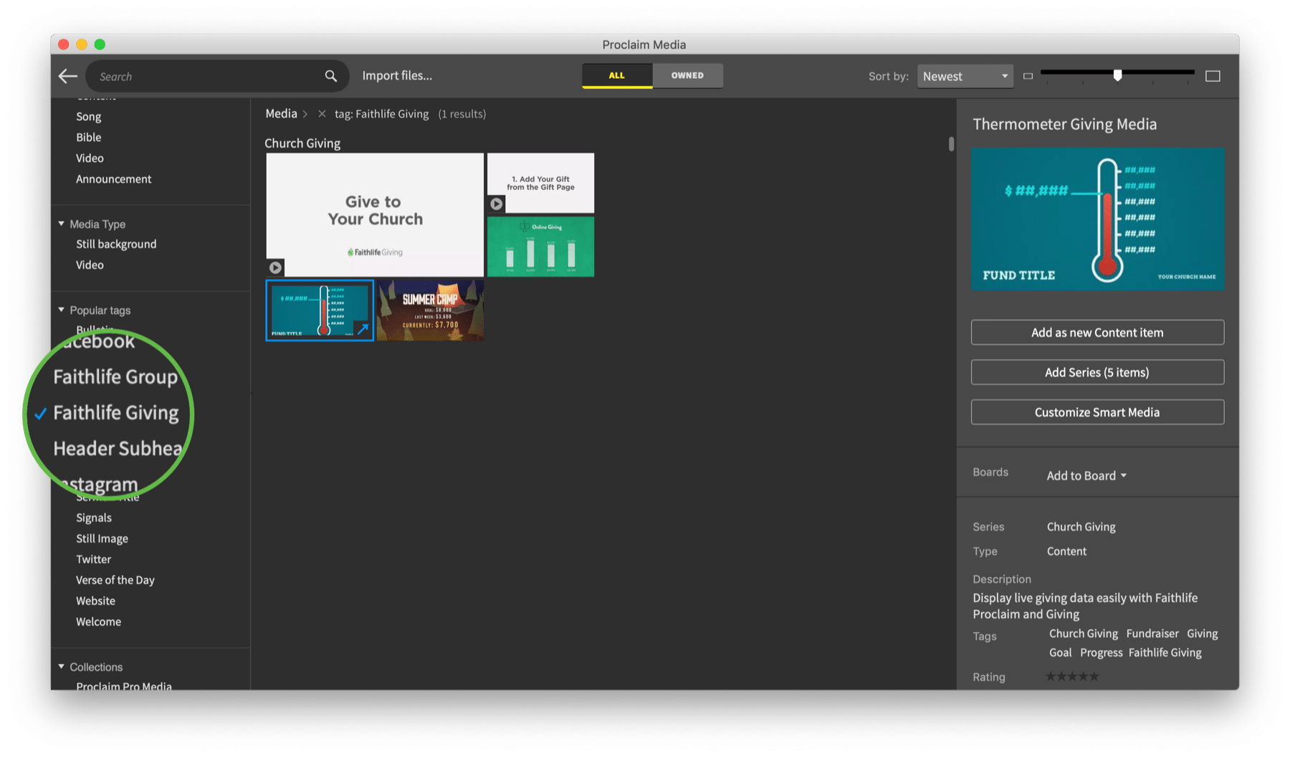The height and width of the screenshot is (757, 1290).
Task: Click the results vertical scrollbar
Action: 951,144
